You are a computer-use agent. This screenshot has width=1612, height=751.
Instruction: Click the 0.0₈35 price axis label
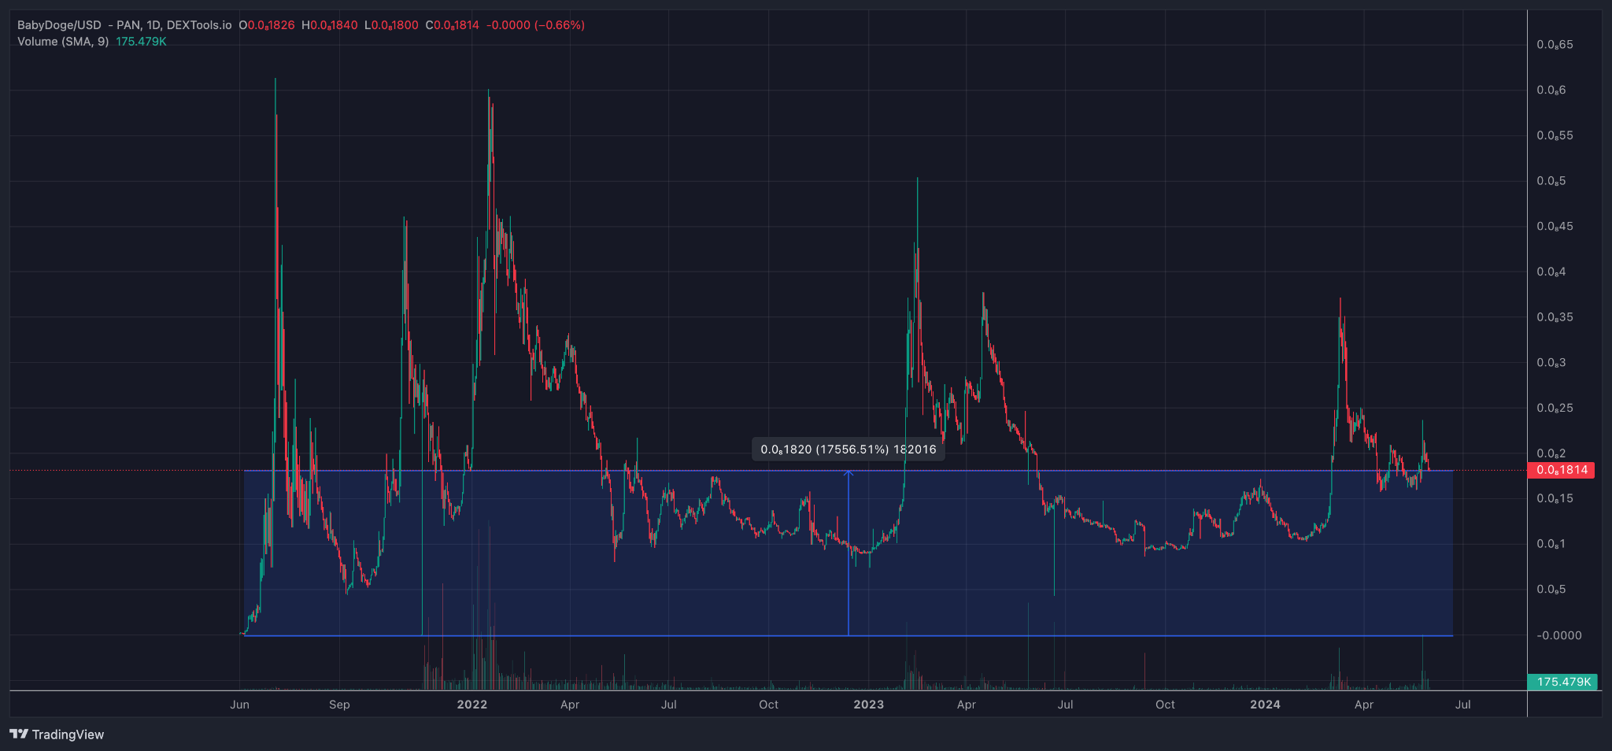click(1555, 317)
